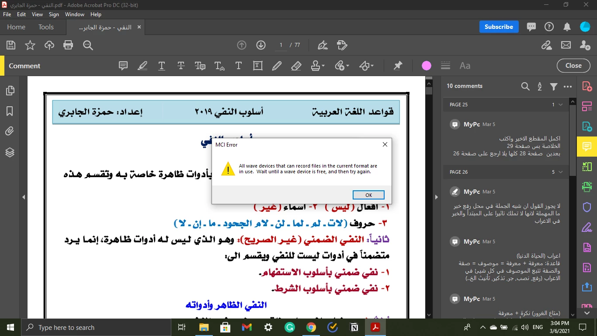Select the Replace text tool
The image size is (597, 336).
[x=200, y=66]
